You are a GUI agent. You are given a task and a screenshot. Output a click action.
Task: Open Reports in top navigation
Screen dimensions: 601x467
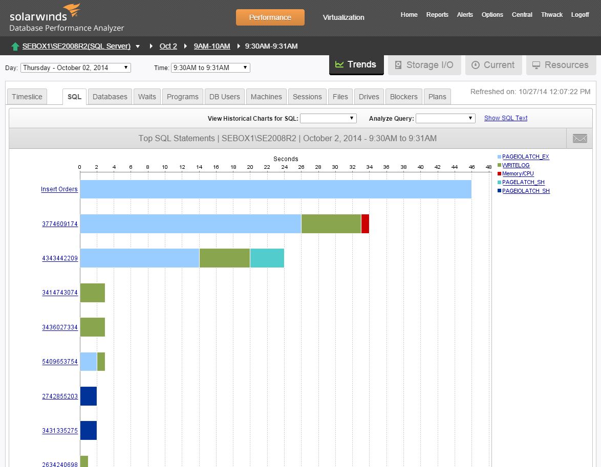click(437, 14)
